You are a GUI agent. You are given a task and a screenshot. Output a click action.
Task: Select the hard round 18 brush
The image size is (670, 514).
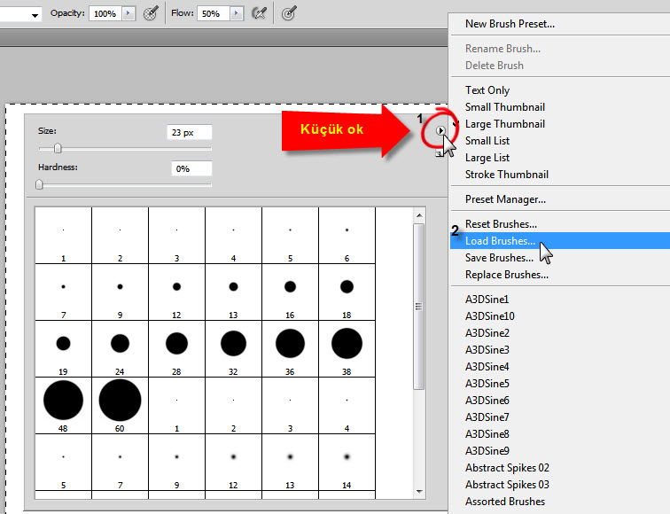347,292
